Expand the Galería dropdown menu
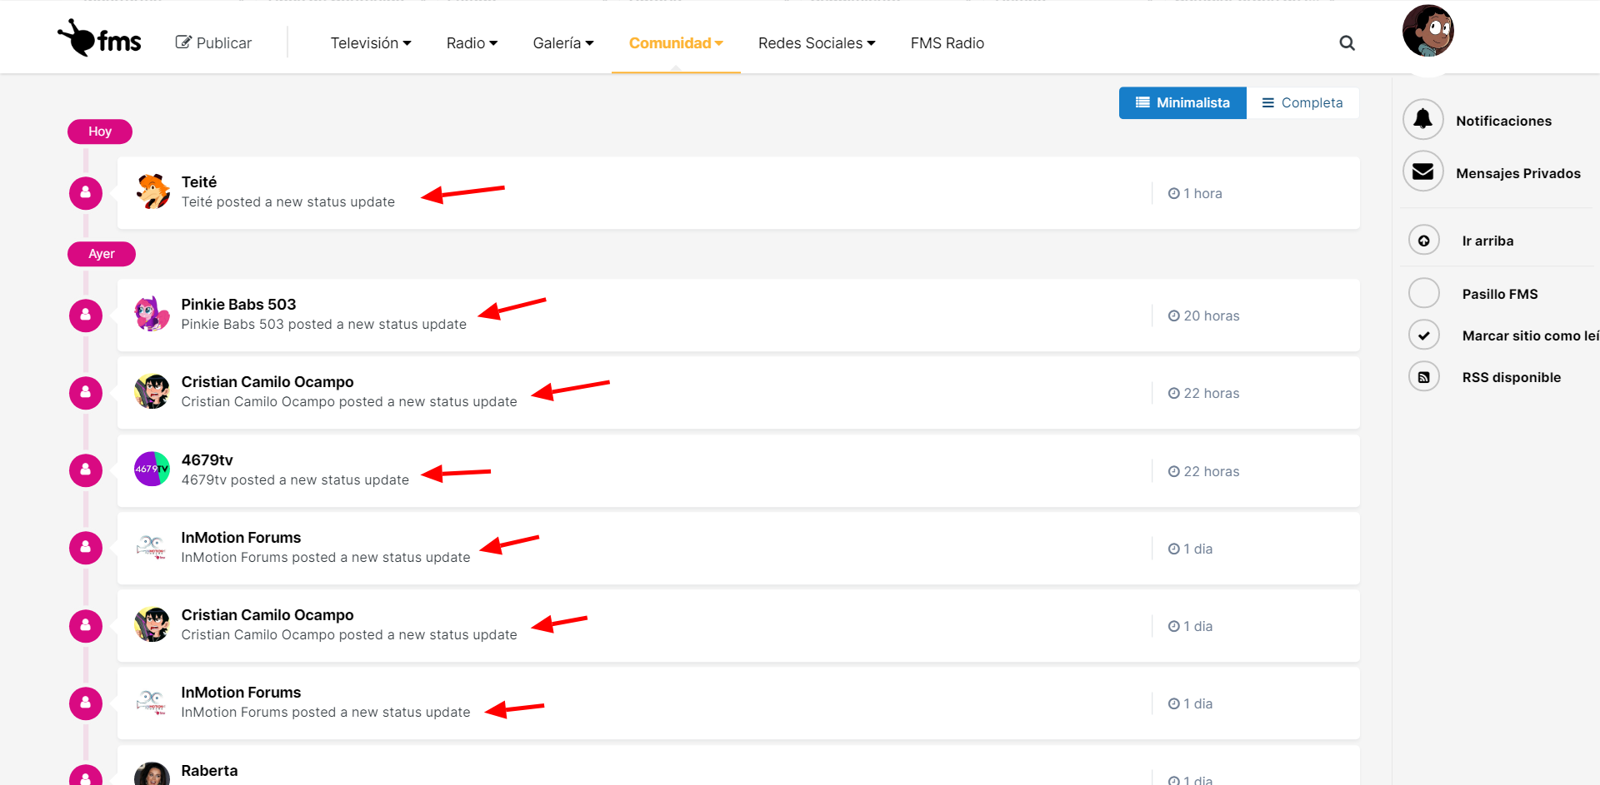Screen dimensions: 1600x785 click(x=563, y=43)
